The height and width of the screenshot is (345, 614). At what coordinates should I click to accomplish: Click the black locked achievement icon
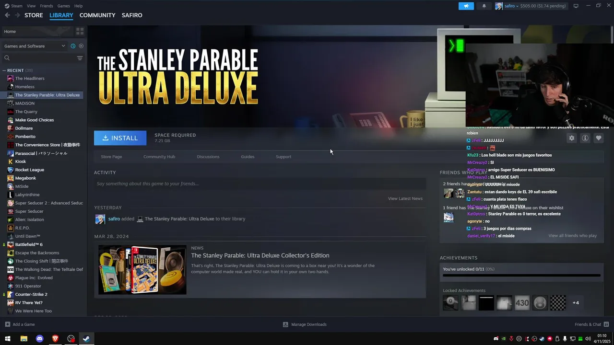[x=486, y=303]
